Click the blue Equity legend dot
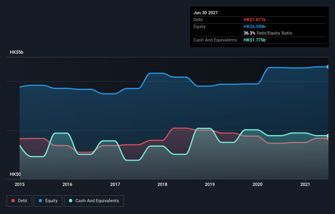This screenshot has width=335, height=214. [40, 201]
